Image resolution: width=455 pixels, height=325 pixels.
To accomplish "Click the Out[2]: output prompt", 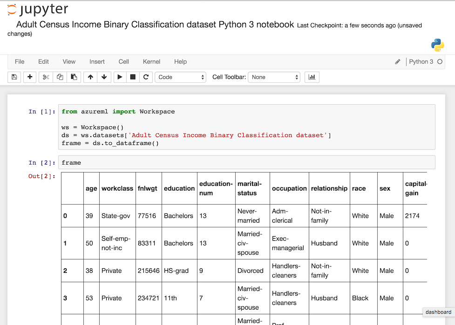I will [x=42, y=176].
